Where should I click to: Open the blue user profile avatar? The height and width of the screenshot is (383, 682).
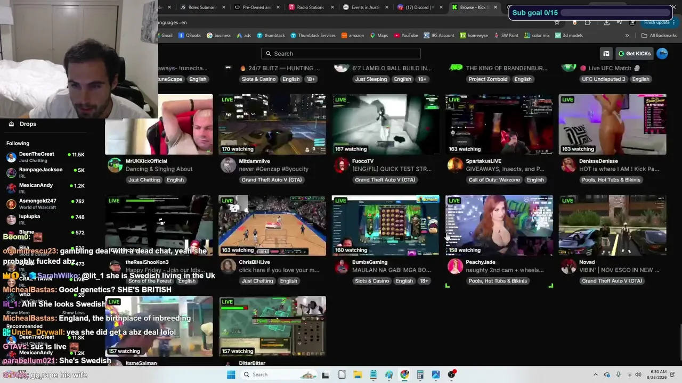point(662,53)
